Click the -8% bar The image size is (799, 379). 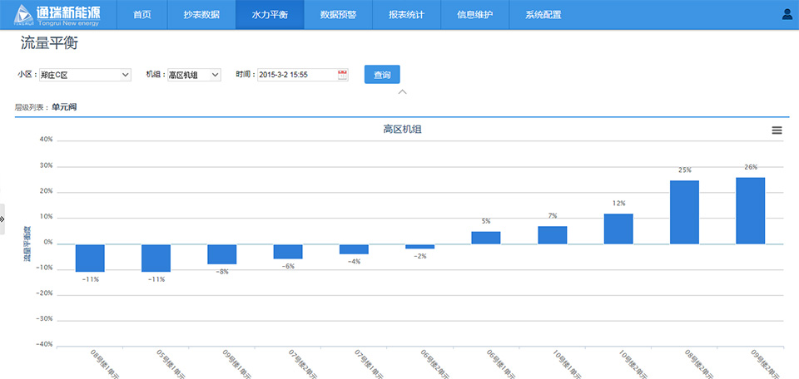tap(221, 254)
